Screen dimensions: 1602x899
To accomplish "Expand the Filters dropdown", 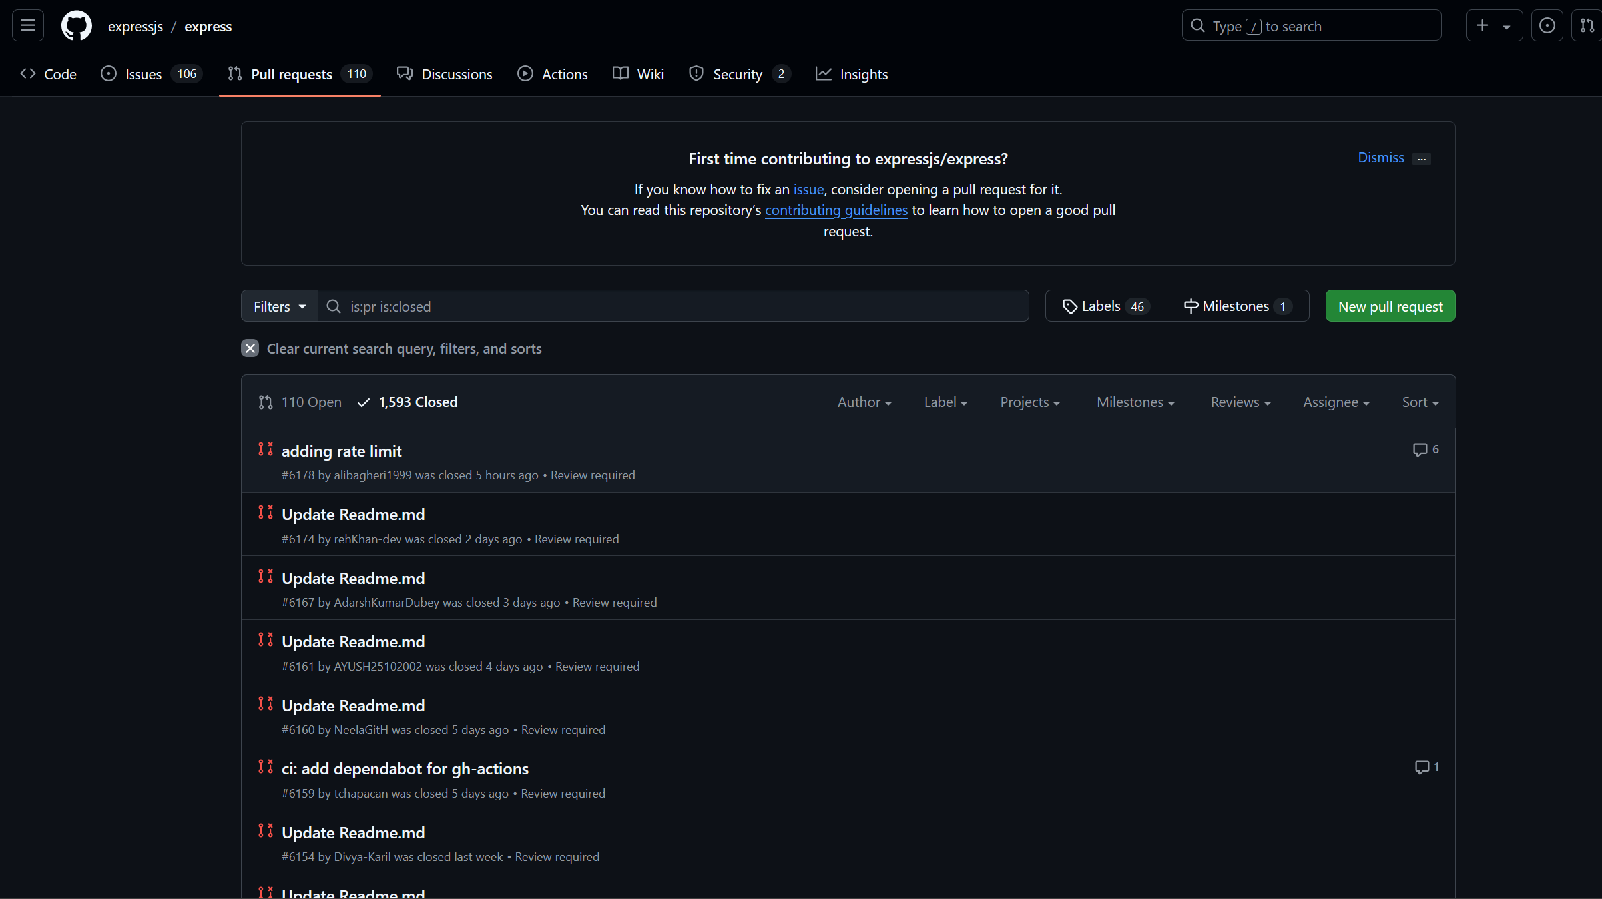I will [x=279, y=306].
